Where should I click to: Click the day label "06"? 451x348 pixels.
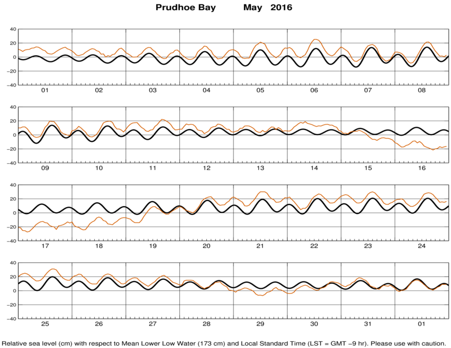pyautogui.click(x=314, y=90)
